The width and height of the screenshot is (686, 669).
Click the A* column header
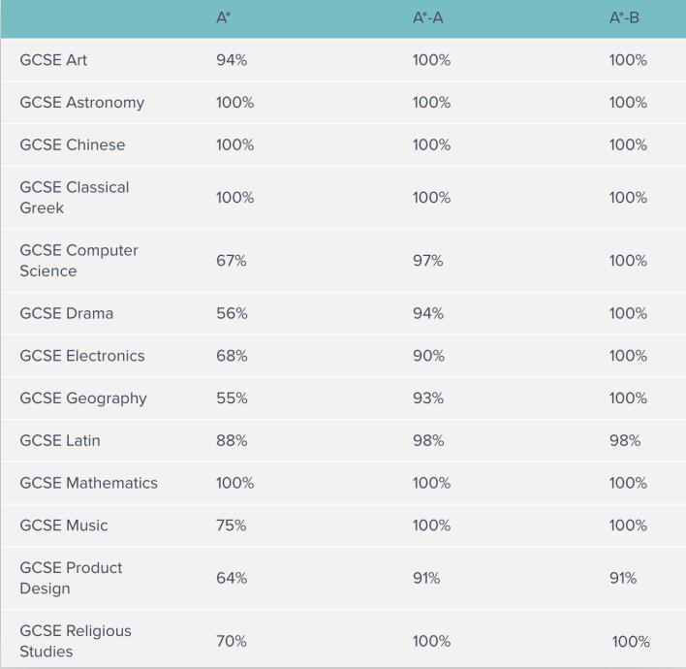[x=224, y=18]
